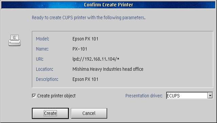Screen dimensions: 217x123
Task: Click the Name: label
Action: [42, 49]
